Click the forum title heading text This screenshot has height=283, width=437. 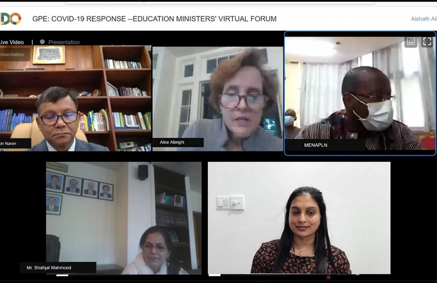click(x=154, y=19)
